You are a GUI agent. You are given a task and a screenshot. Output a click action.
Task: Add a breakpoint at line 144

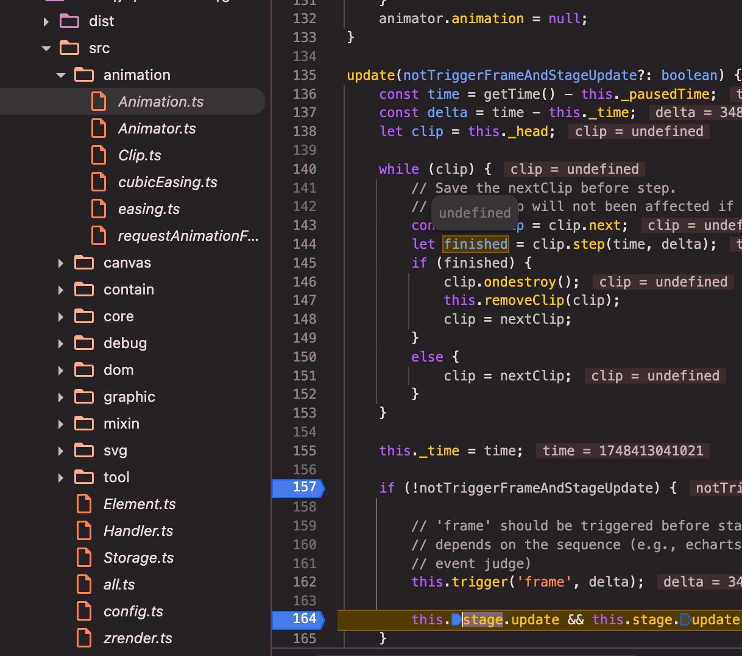[x=304, y=244]
